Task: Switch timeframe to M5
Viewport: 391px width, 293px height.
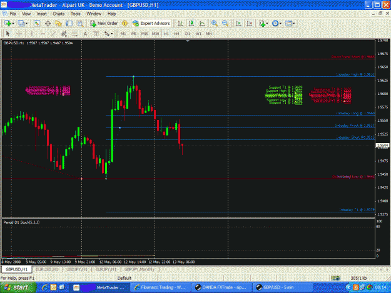Action: tap(134, 34)
